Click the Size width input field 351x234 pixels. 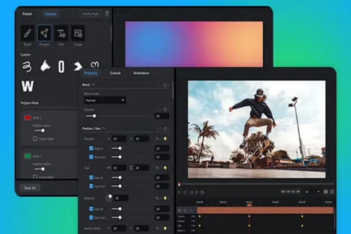click(x=119, y=168)
